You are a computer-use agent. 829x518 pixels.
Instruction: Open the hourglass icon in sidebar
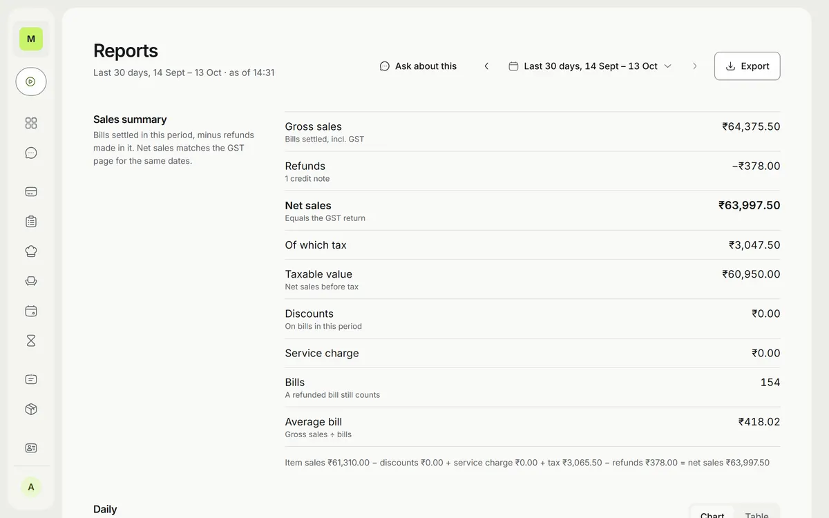31,340
